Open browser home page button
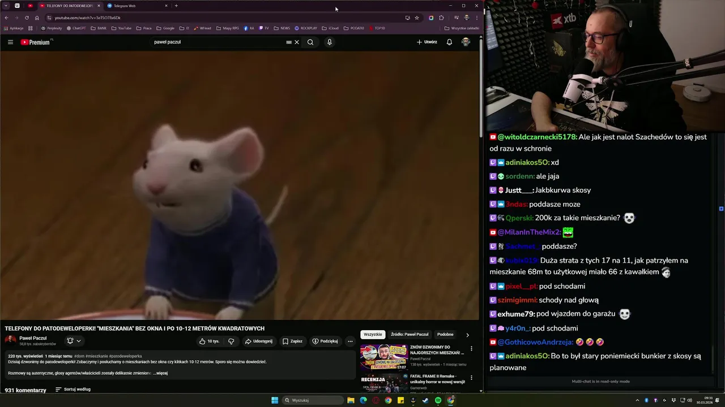Screen dimensions: 725x407 pyautogui.click(x=37, y=18)
